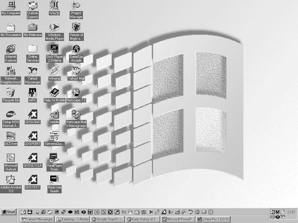Image resolution: width=298 pixels, height=223 pixels.
Task: Click the GXSPORT shortcut
Action: coord(33,138)
